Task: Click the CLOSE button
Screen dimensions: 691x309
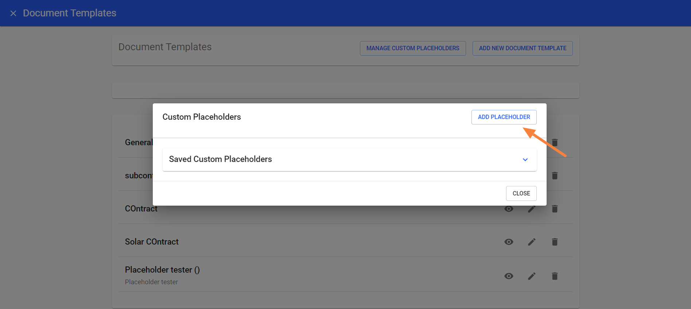Action: click(x=521, y=193)
